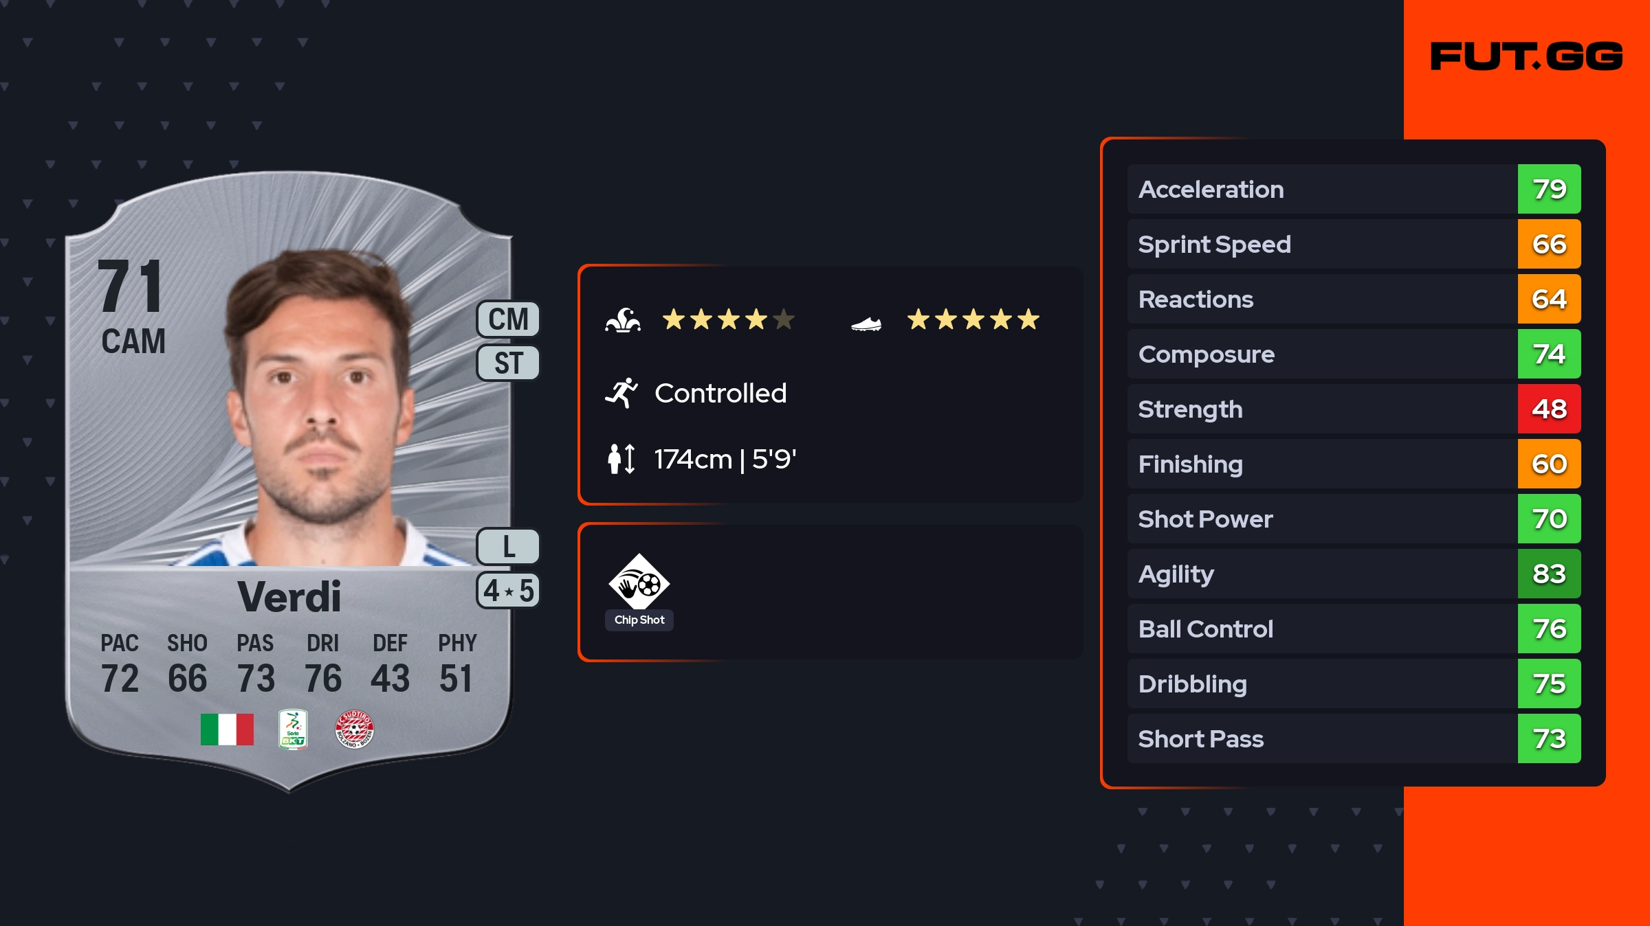Click the 4★5 skill/weak foot badge
Screen dimensions: 1650x926
tap(508, 591)
